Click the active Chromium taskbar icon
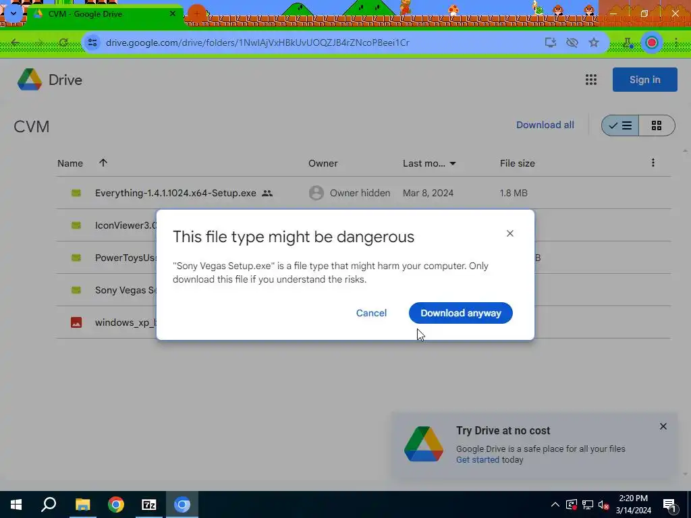This screenshot has height=518, width=691. (182, 505)
